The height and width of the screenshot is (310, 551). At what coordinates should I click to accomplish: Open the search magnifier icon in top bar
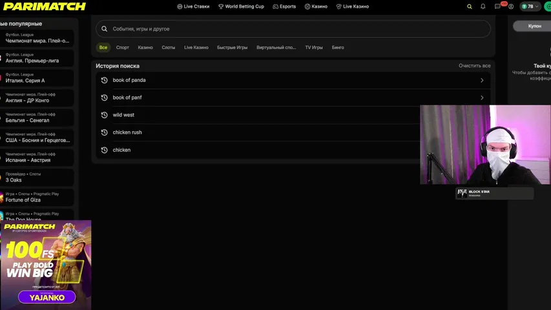[x=469, y=6]
